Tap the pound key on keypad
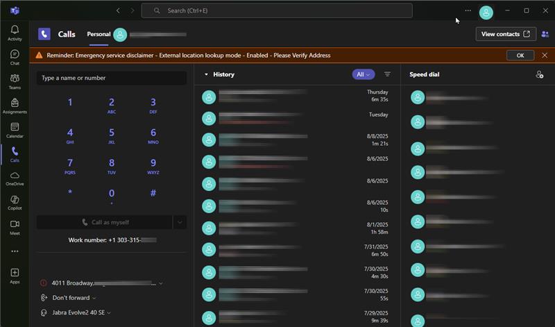 tap(153, 193)
